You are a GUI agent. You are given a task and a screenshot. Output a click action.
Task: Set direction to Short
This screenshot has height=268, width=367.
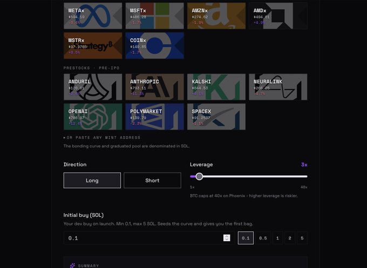coord(152,180)
